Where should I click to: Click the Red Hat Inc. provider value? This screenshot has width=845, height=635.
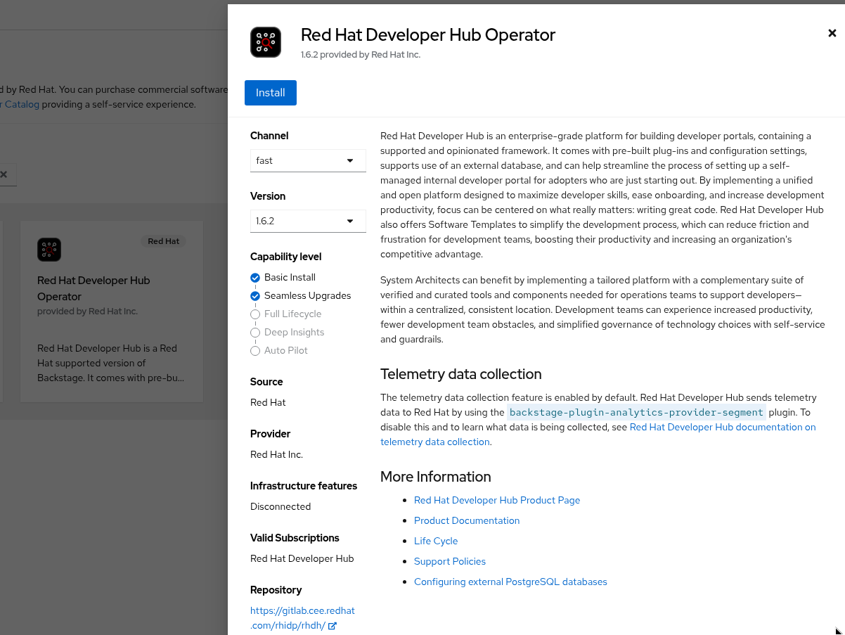(x=277, y=454)
